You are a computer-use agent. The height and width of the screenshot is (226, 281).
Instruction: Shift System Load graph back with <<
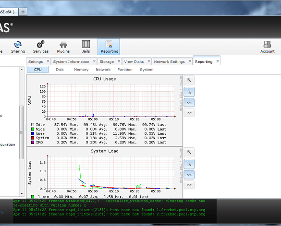(x=189, y=175)
